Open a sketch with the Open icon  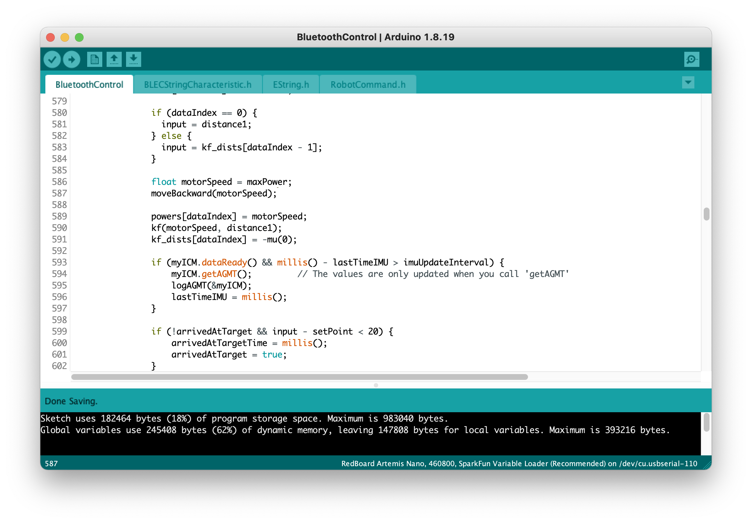coord(114,59)
